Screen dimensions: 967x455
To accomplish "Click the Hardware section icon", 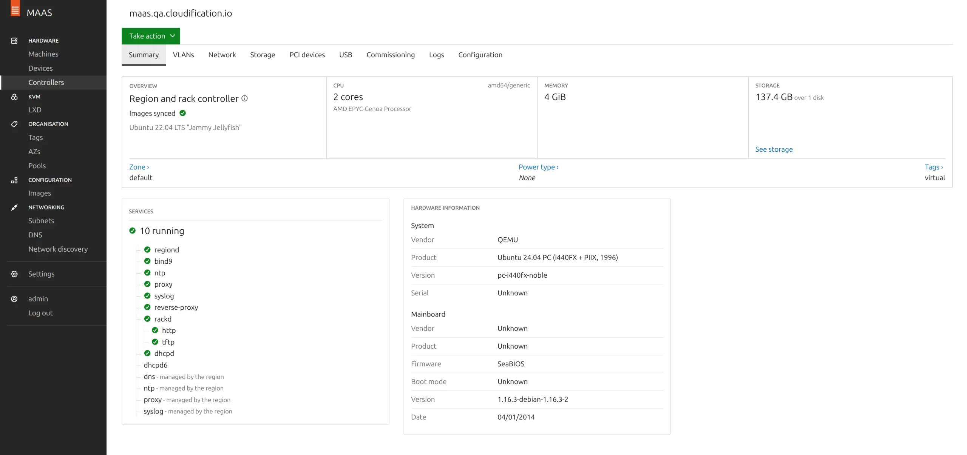I will pos(14,41).
